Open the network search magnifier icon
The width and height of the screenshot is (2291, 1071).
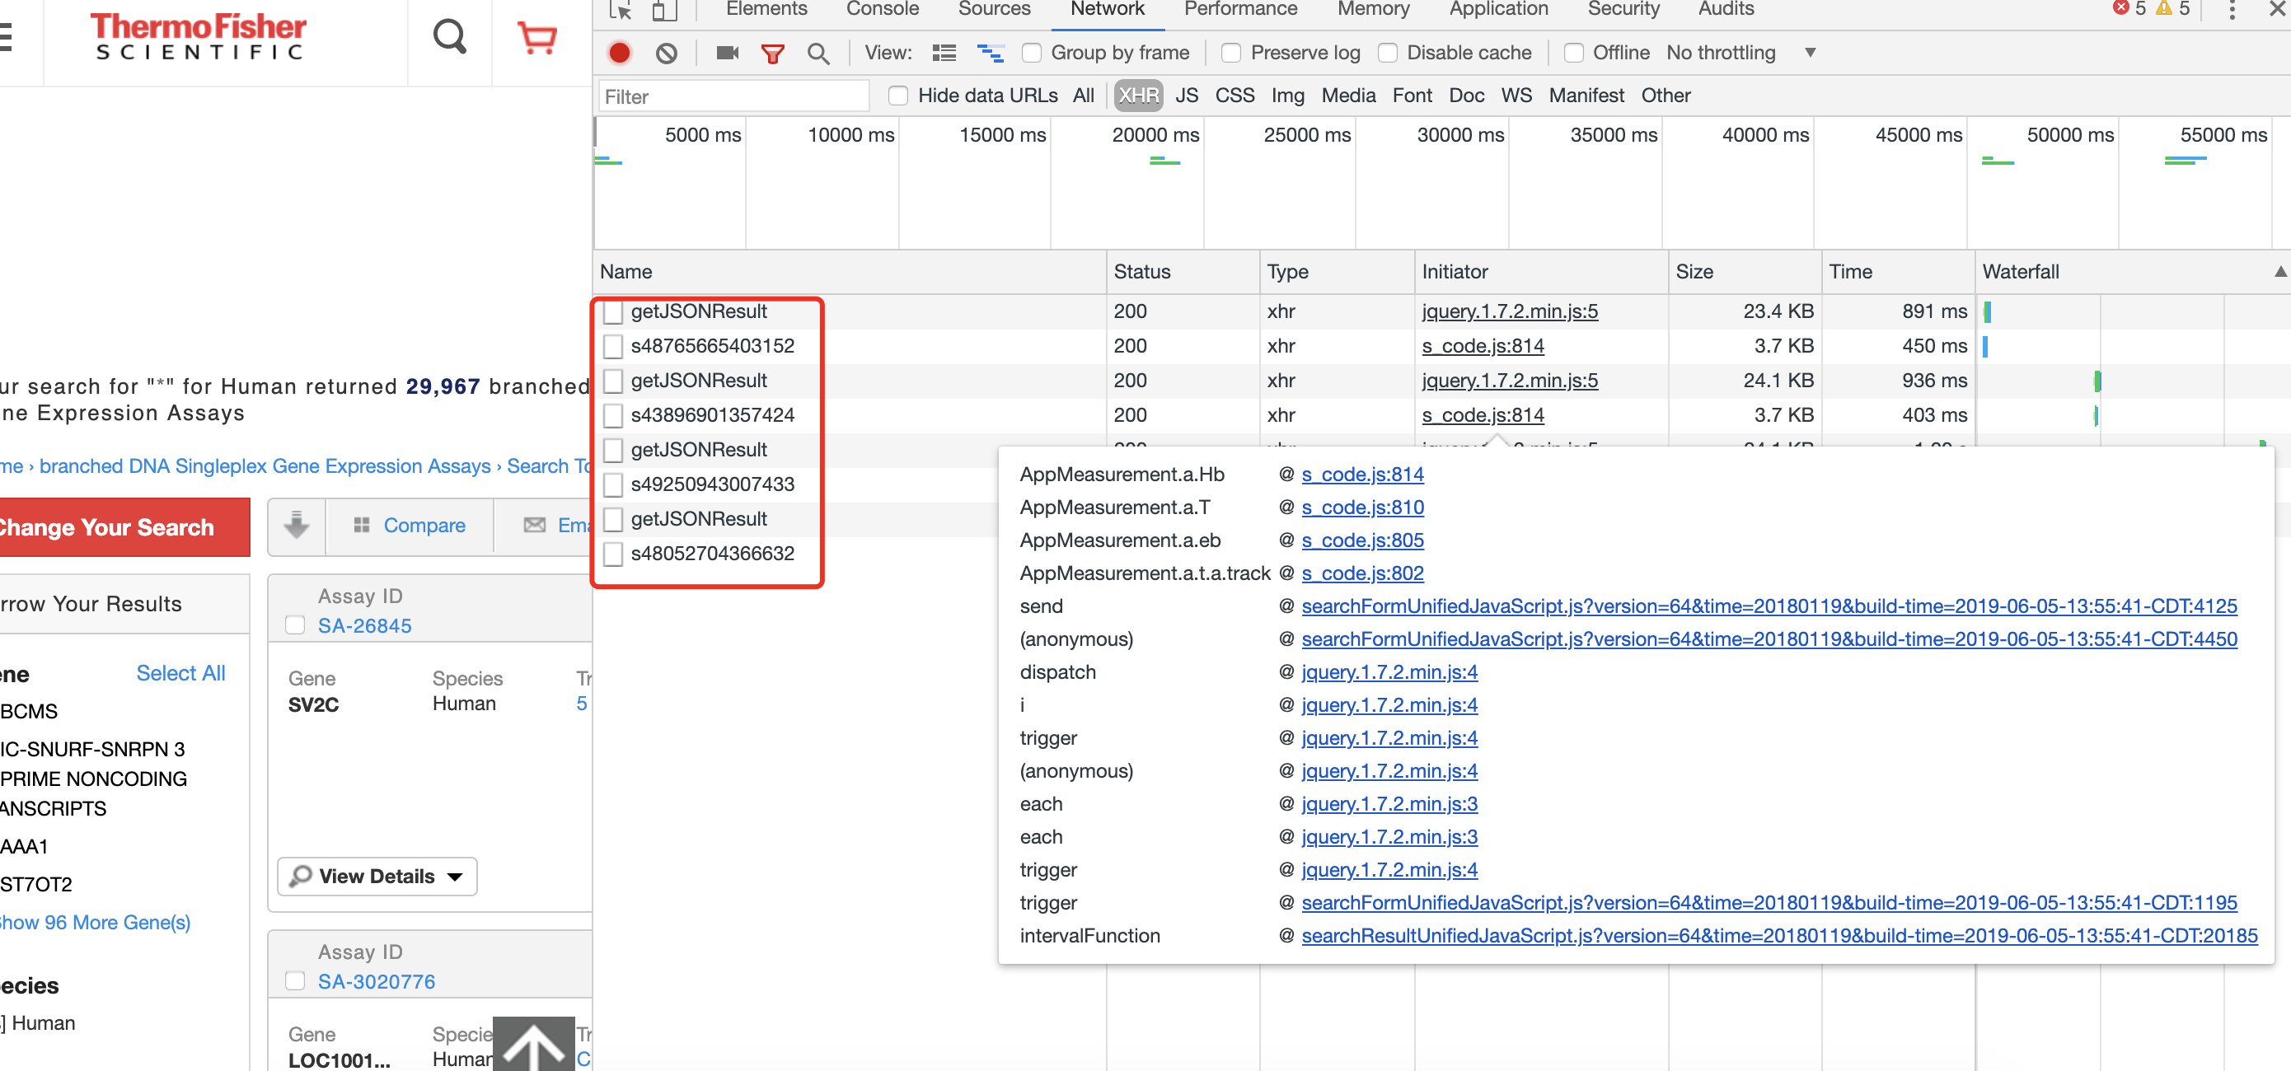(x=818, y=54)
